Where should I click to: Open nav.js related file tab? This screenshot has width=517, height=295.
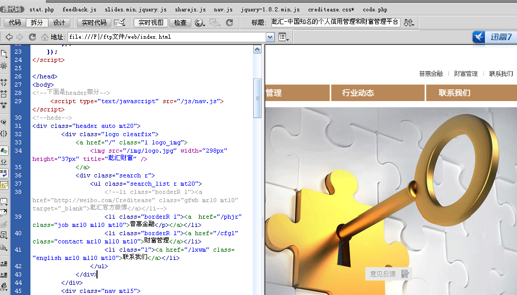tap(223, 10)
